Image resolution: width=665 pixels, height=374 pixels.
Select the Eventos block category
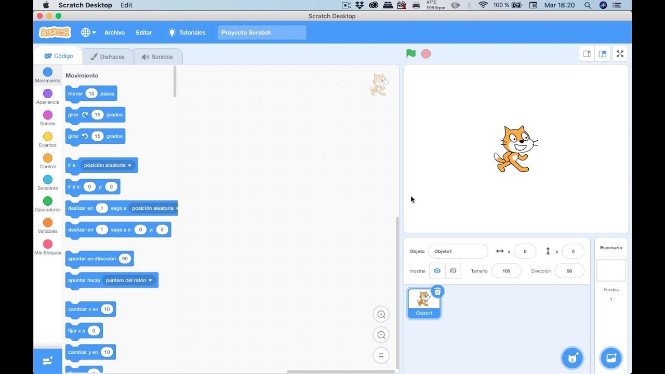click(x=48, y=140)
